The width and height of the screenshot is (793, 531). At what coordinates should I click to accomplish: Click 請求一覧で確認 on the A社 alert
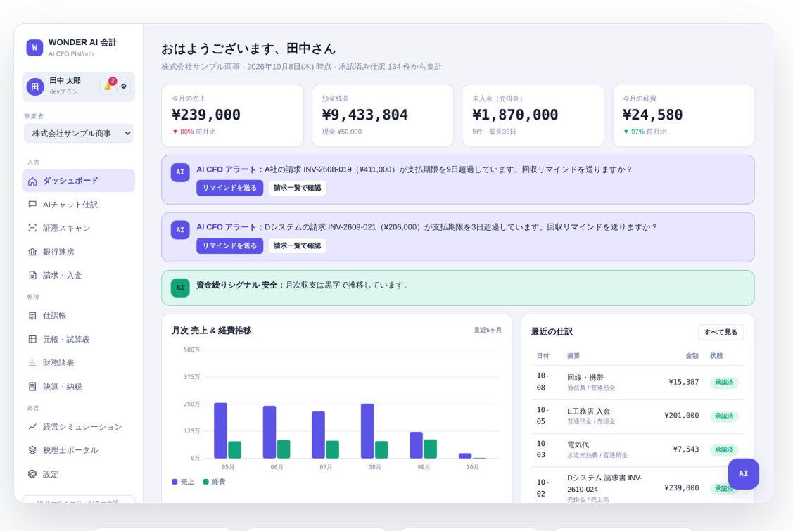(298, 188)
